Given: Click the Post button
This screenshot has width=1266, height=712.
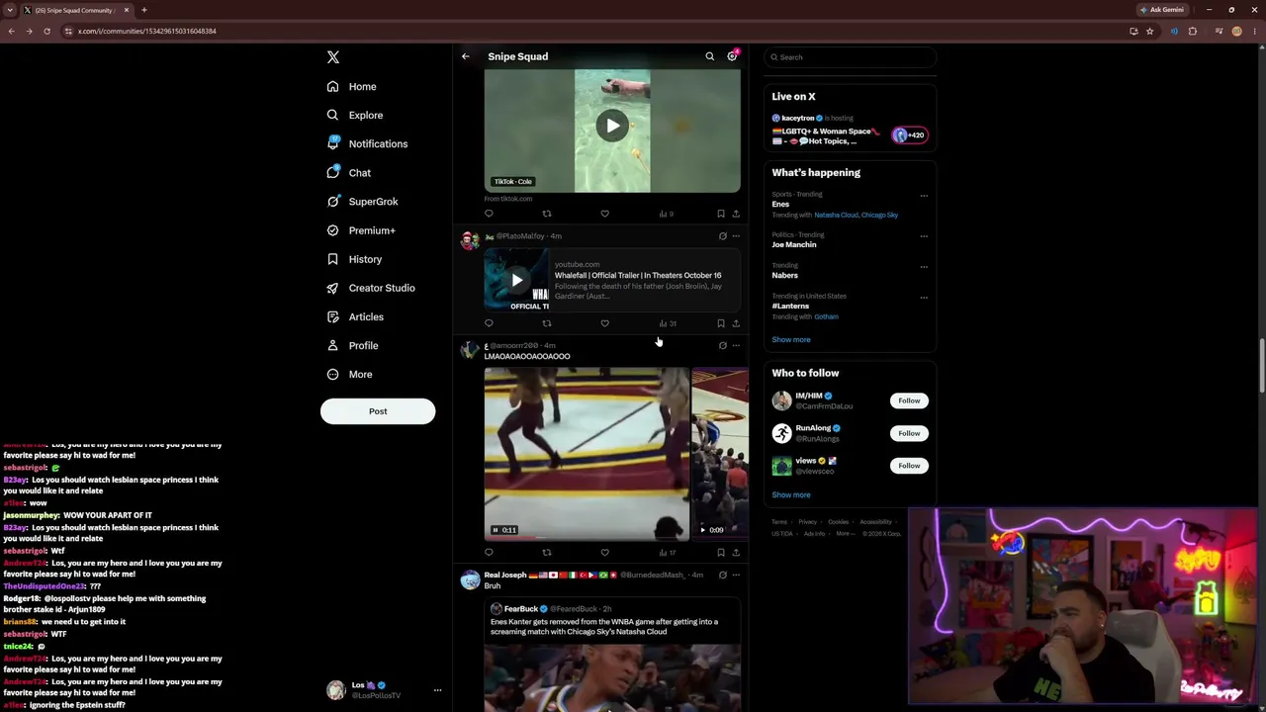Looking at the screenshot, I should 378,411.
